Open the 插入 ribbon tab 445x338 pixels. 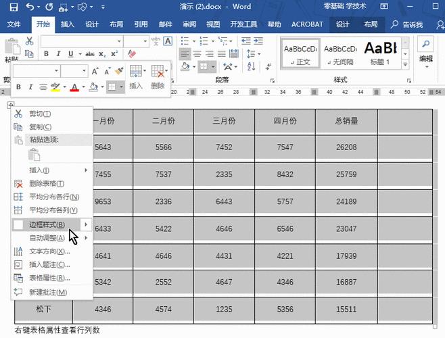click(x=68, y=24)
